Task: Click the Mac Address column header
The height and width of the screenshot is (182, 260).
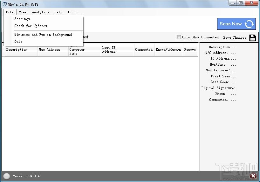Action: click(x=53, y=50)
